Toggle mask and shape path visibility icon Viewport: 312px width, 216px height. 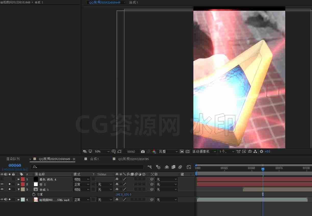tap(119, 151)
